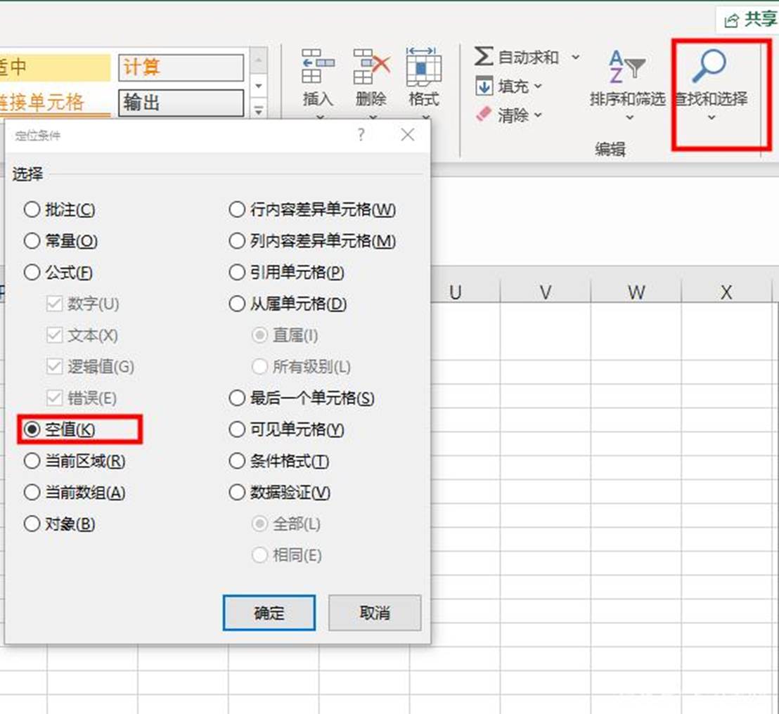Expand the 排序和筛选 dropdown chevron
This screenshot has width=779, height=714.
point(629,117)
